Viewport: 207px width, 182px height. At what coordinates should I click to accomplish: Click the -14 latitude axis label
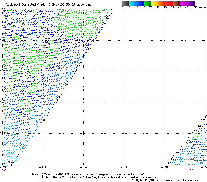pos(3,70)
